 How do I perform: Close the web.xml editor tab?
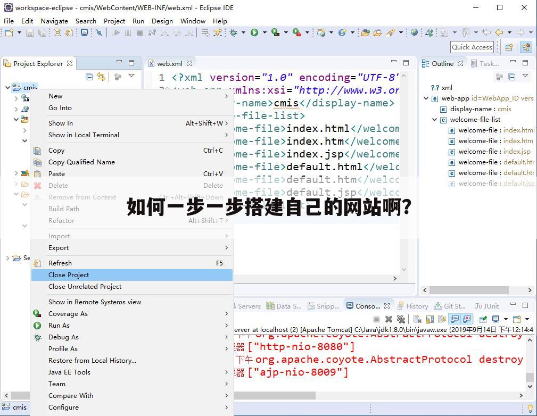(189, 63)
